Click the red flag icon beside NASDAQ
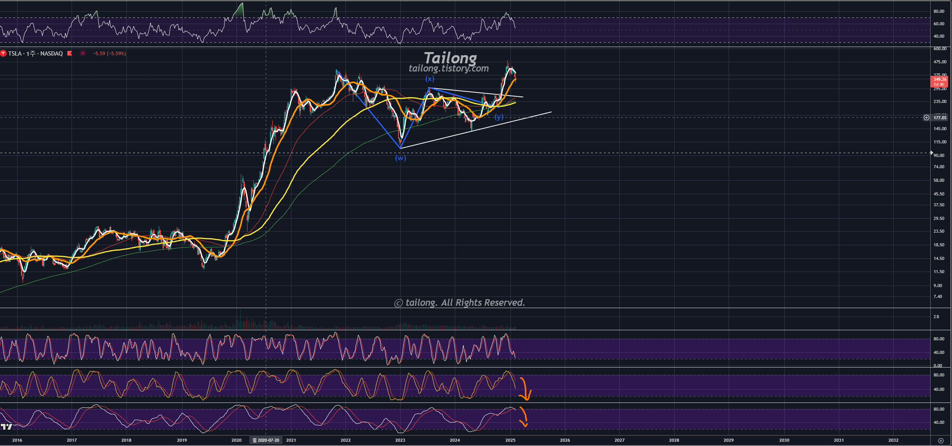Screen dimensions: 952x446 (70, 54)
